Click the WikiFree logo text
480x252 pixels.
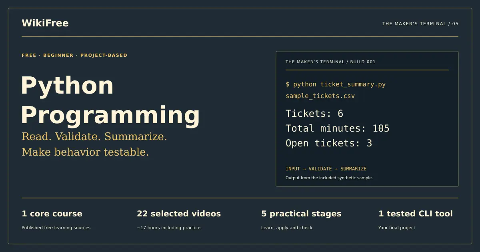45,23
